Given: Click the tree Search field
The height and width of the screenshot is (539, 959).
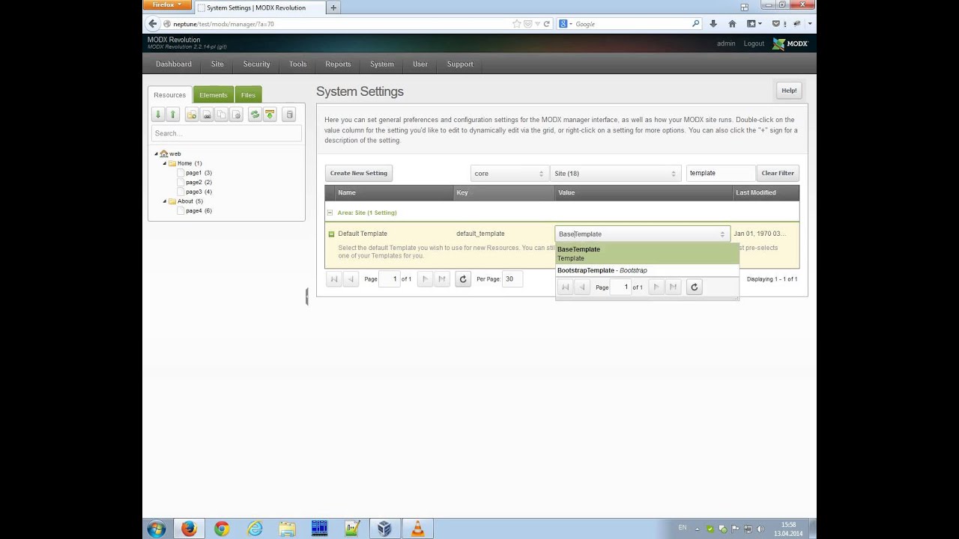Looking at the screenshot, I should pos(226,133).
